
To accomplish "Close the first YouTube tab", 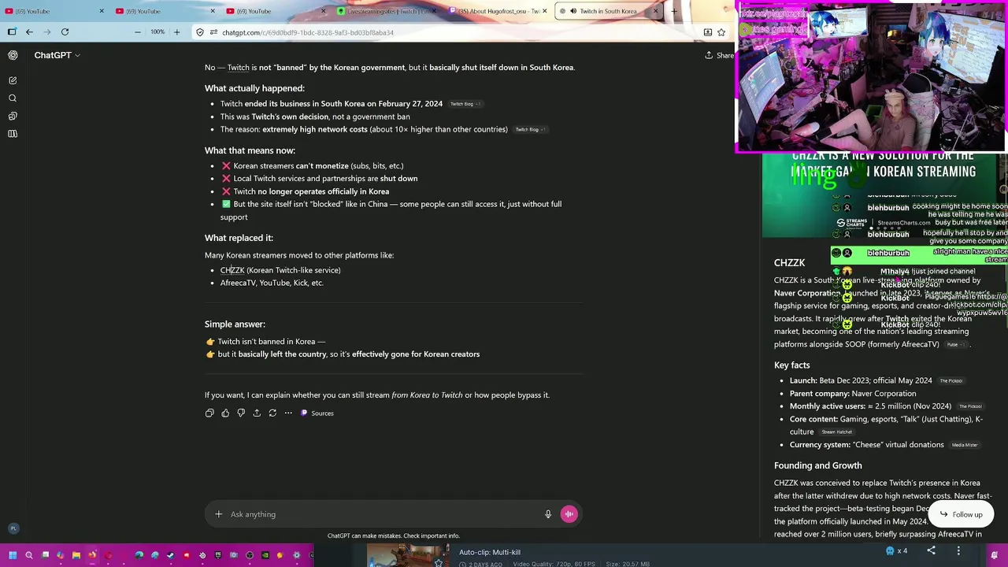I will point(102,11).
